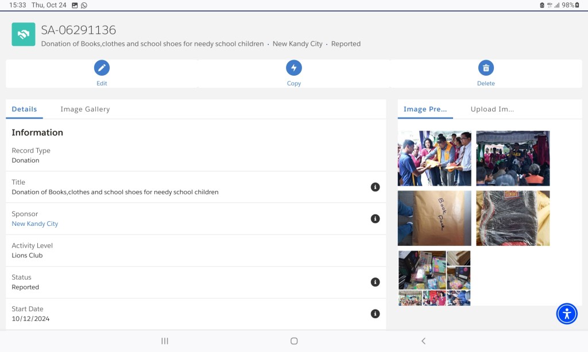Image resolution: width=588 pixels, height=352 pixels.
Task: Tap the Android recent apps icon
Action: 165,341
